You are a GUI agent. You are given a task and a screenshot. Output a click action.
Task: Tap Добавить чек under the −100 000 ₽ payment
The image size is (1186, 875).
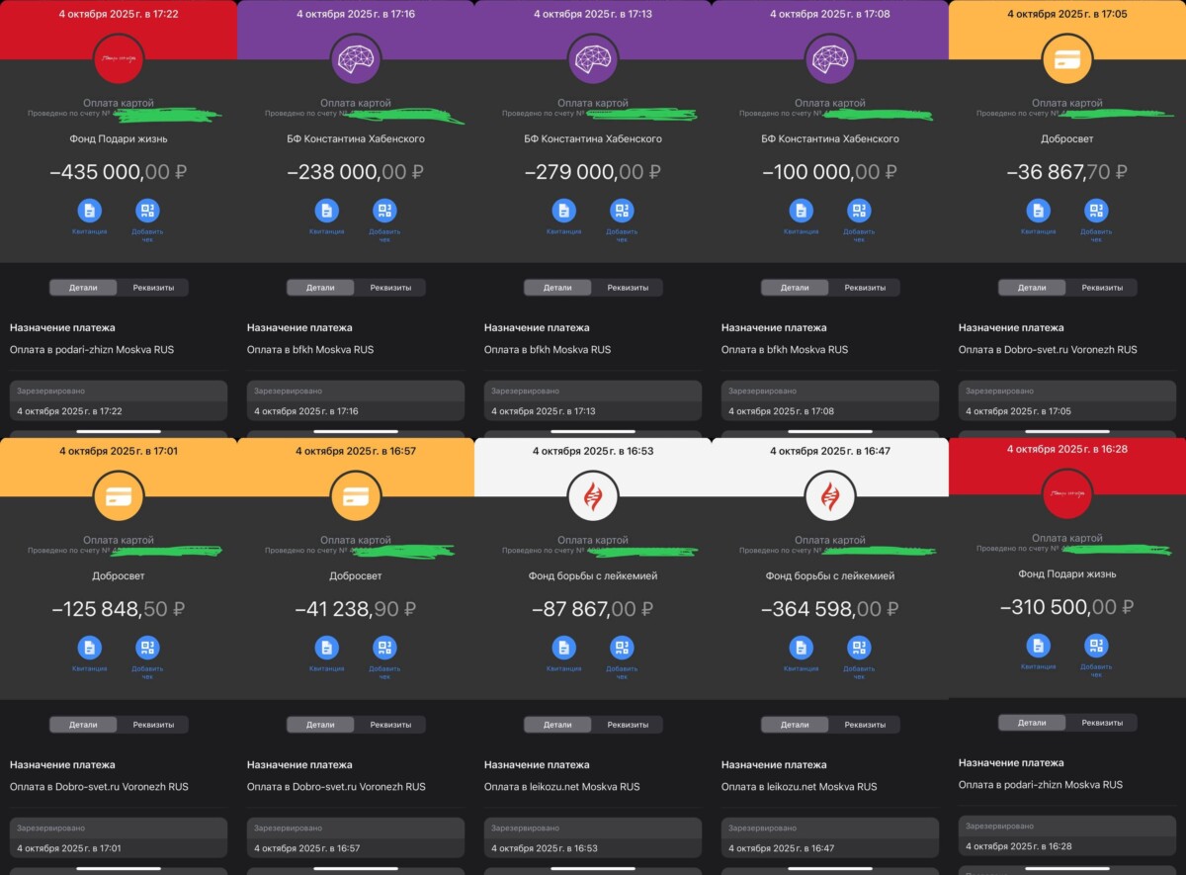[x=859, y=212]
